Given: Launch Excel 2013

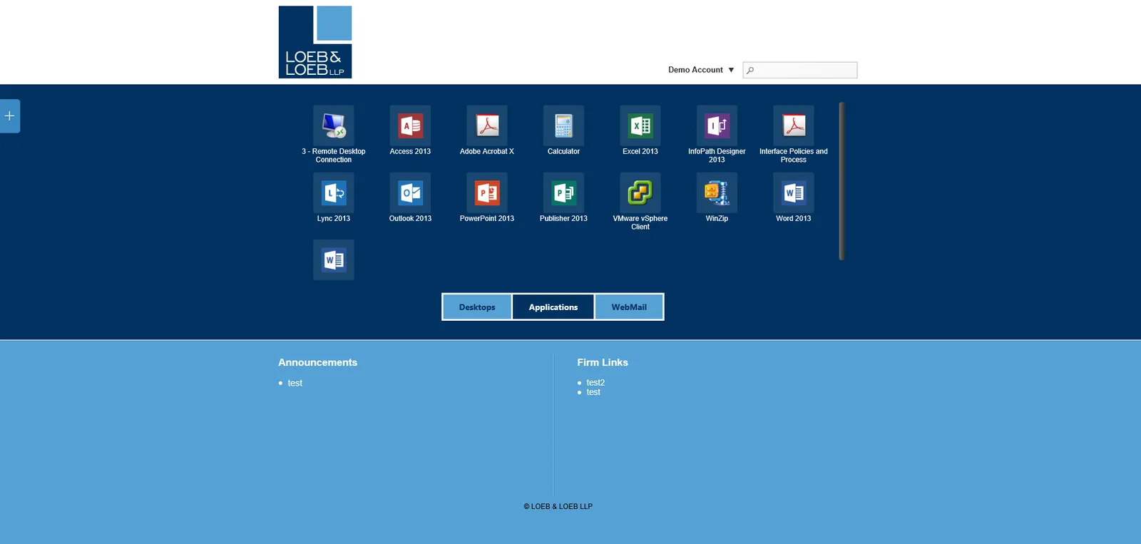Looking at the screenshot, I should pyautogui.click(x=640, y=126).
